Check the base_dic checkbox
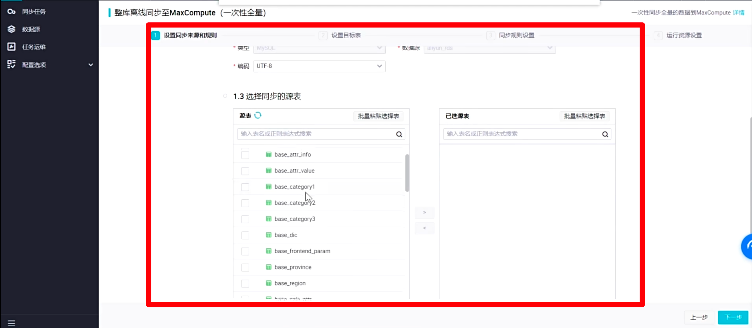 point(245,235)
